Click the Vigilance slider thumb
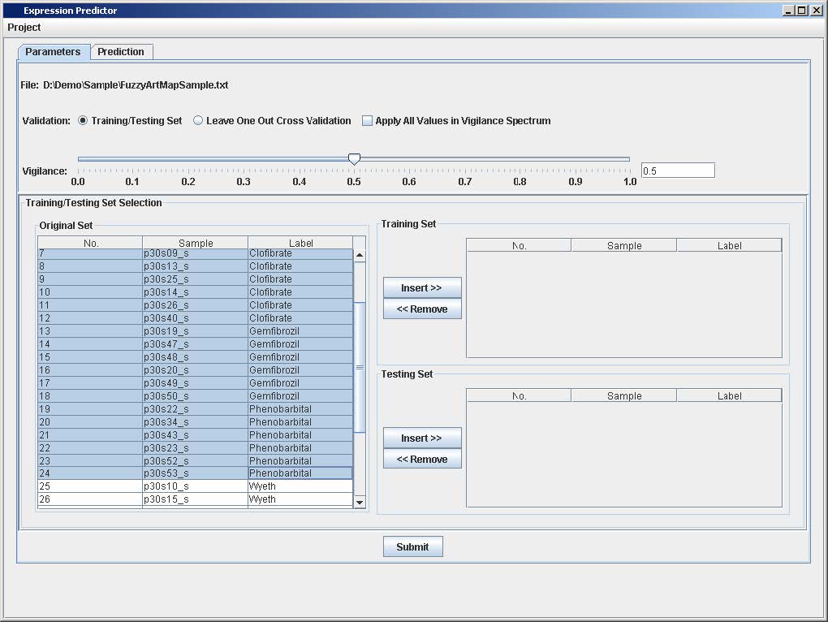828x622 pixels. coord(354,159)
